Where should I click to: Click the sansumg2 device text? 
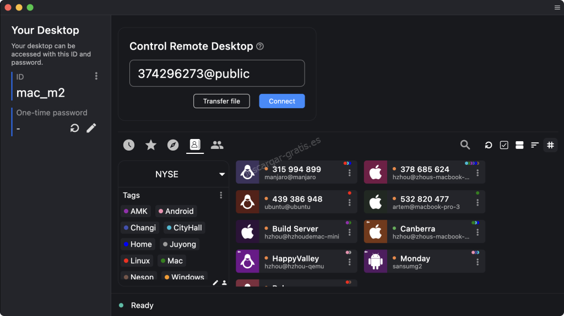click(x=407, y=267)
